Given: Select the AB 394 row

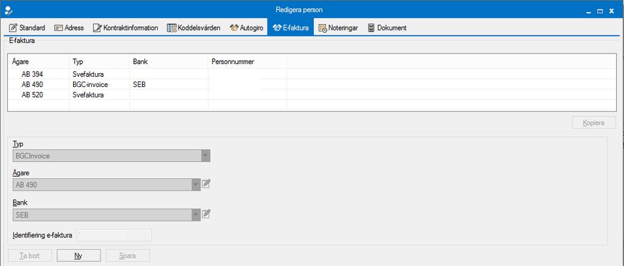Looking at the screenshot, I should [x=311, y=74].
